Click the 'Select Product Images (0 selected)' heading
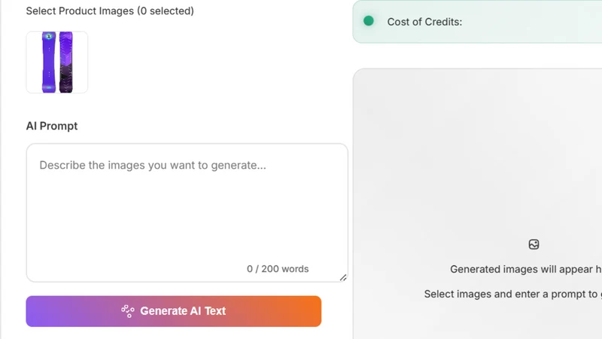 (x=110, y=11)
